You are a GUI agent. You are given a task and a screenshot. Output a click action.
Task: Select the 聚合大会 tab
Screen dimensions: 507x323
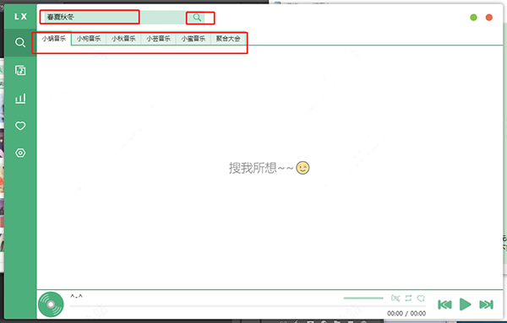coord(228,39)
